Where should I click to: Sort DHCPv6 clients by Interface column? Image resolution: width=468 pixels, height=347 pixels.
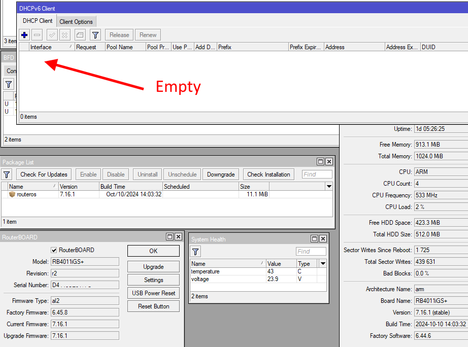point(51,47)
